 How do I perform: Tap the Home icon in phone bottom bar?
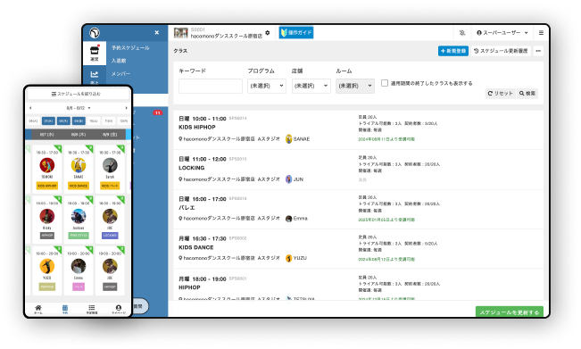tap(38, 309)
